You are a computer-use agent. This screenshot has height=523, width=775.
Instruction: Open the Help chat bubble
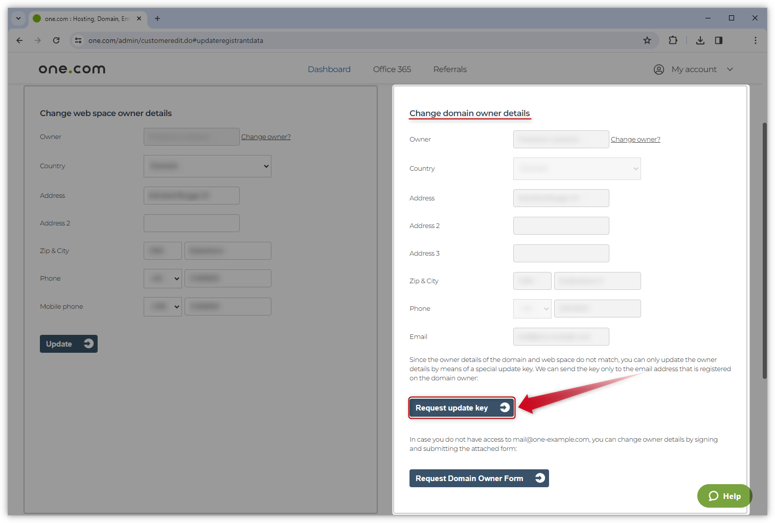click(x=724, y=495)
